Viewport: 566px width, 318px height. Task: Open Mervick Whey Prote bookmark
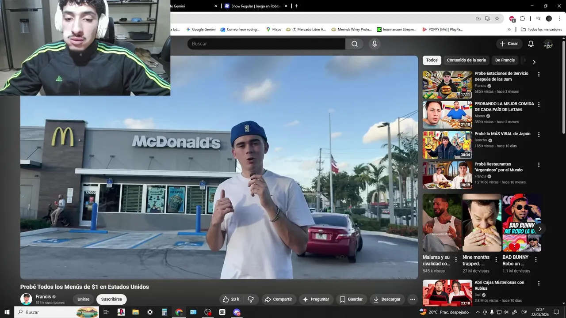[352, 30]
